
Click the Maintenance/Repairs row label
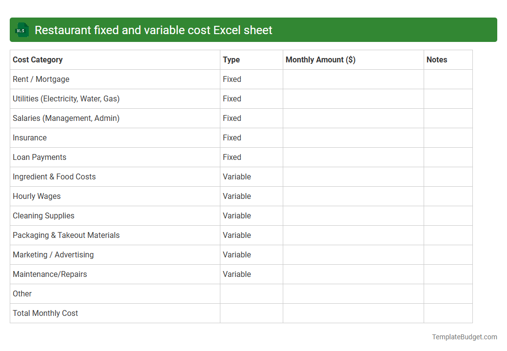[x=50, y=274]
